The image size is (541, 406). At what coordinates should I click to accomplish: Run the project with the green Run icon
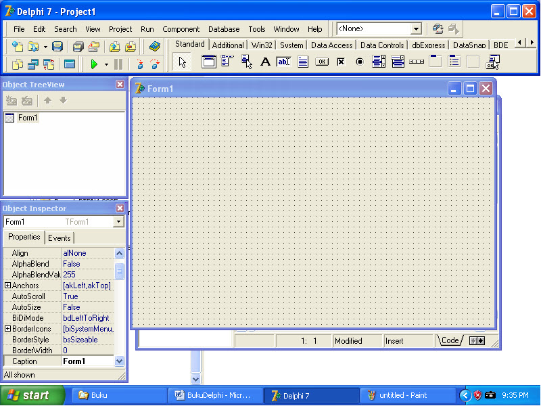tap(95, 64)
